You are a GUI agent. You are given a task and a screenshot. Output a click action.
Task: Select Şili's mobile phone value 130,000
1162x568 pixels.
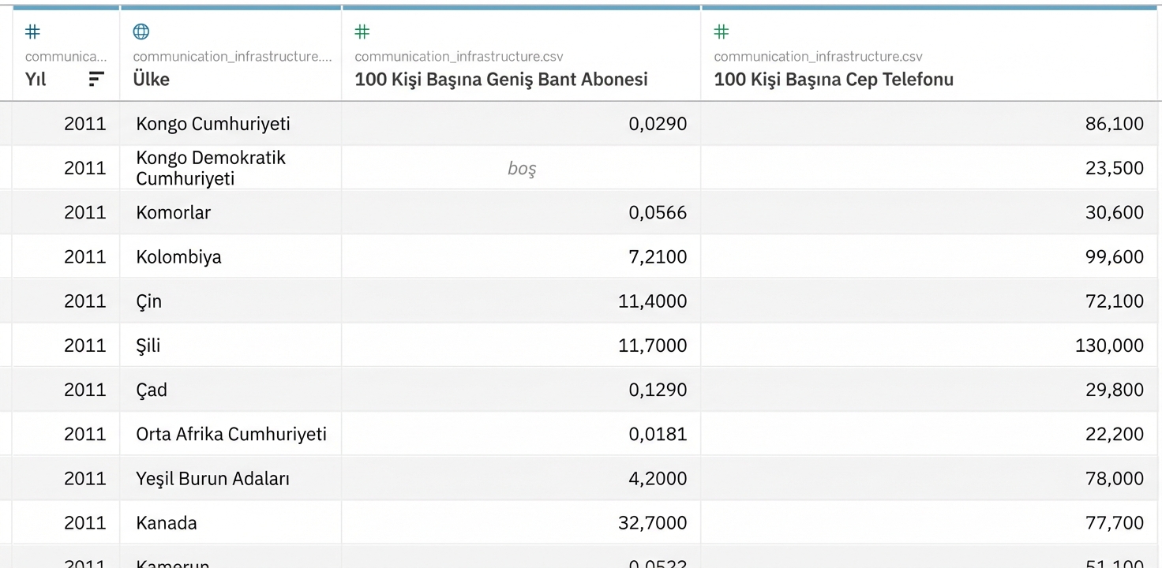1109,345
